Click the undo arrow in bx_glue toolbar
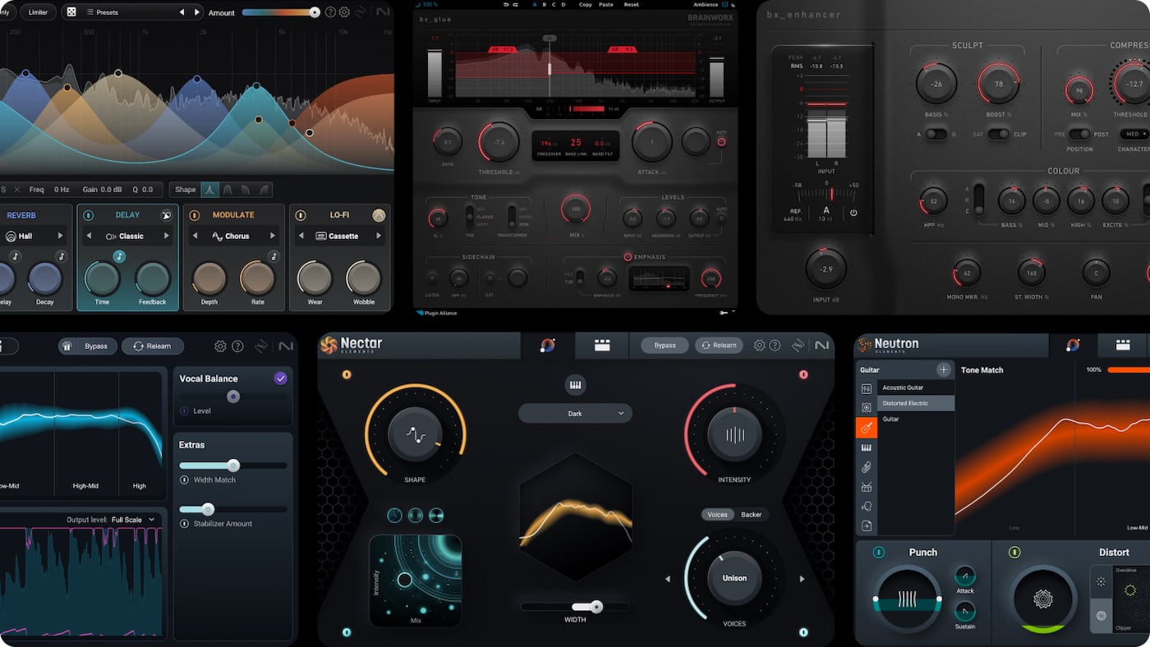 click(x=504, y=4)
